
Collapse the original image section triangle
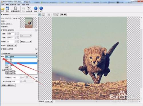2,15
